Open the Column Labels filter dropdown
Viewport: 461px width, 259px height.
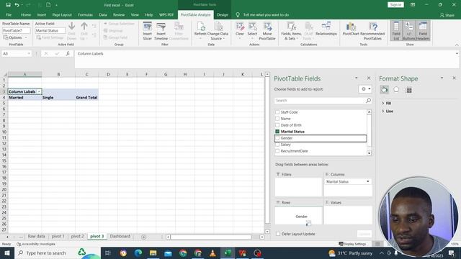tap(39, 91)
